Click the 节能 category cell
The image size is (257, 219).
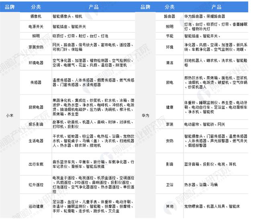(x=170, y=36)
